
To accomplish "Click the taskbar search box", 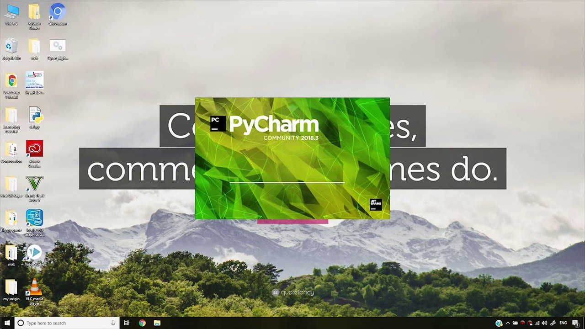I will tap(67, 323).
